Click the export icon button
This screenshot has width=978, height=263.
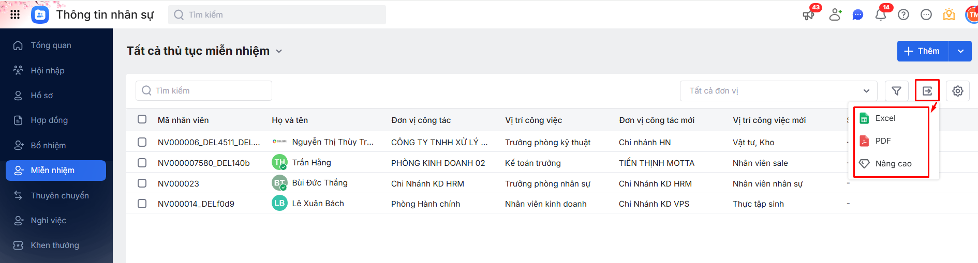pyautogui.click(x=927, y=91)
